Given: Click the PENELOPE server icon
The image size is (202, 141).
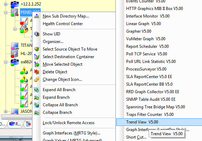Looking at the screenshot, I should click(x=15, y=13).
